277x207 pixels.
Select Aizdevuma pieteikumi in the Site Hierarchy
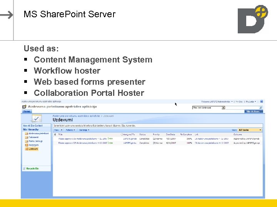tap(38, 133)
